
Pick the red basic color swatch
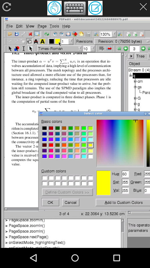tap(51, 145)
